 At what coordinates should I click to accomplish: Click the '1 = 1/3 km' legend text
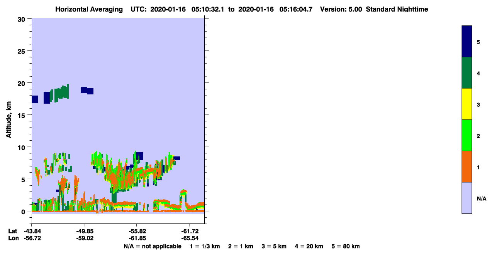[205, 246]
